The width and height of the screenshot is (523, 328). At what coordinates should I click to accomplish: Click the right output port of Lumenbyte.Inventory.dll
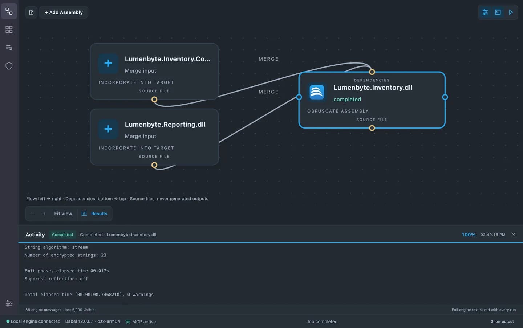445,97
